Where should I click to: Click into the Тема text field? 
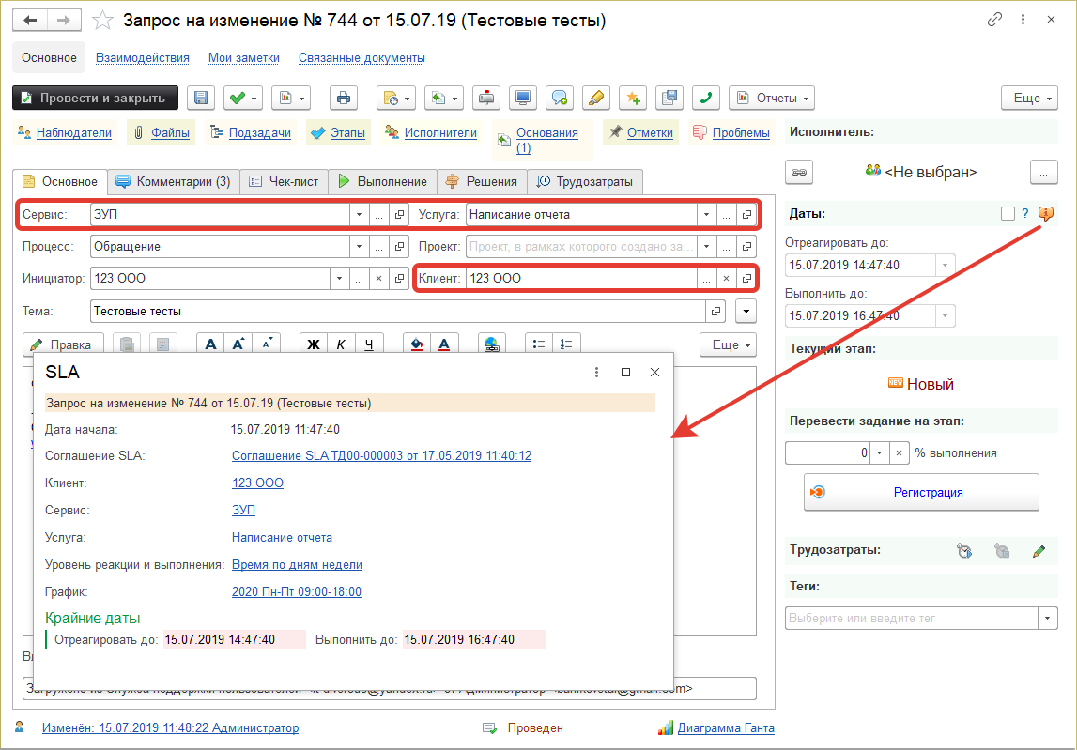pos(398,311)
